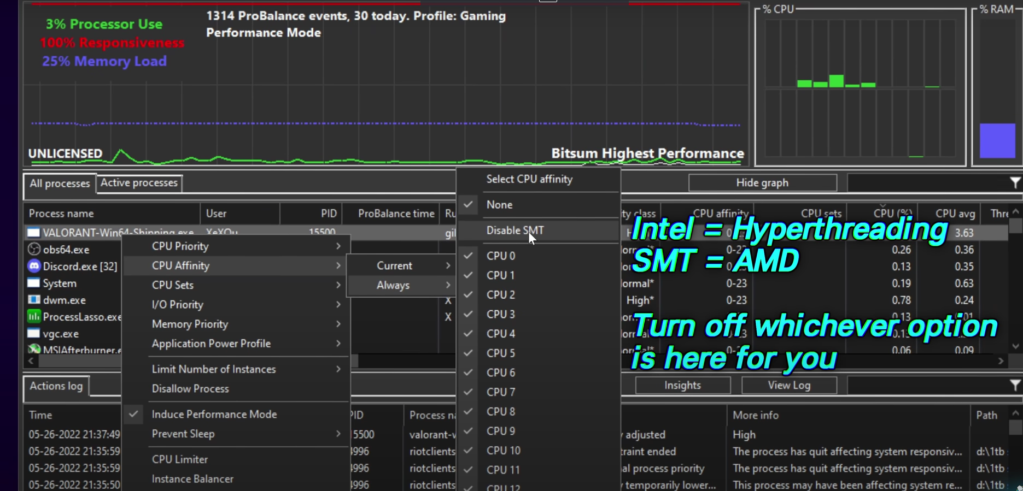This screenshot has width=1023, height=491.
Task: Click the process filter search field
Action: click(x=928, y=183)
